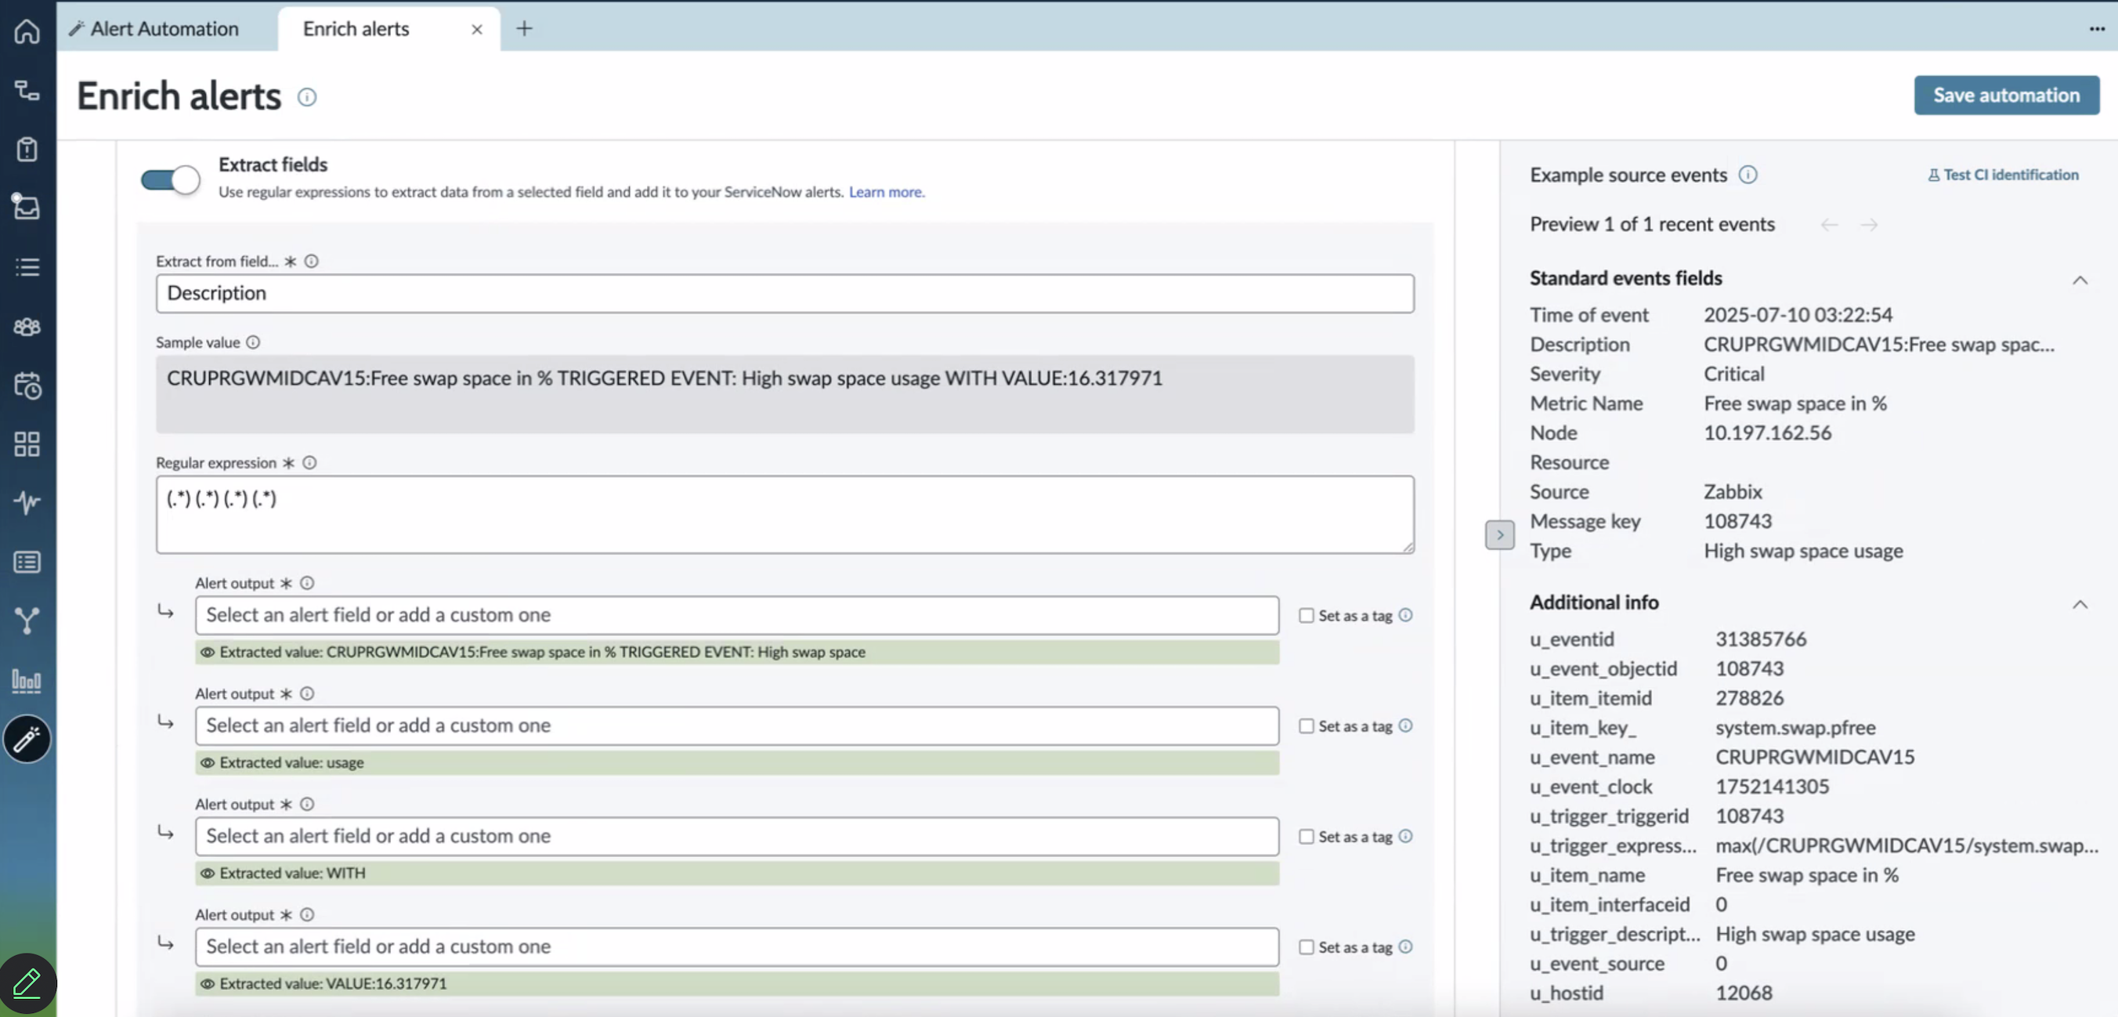Screen dimensions: 2118x1017
Task: Open the branch merge sidebar icon
Action: pos(27,620)
